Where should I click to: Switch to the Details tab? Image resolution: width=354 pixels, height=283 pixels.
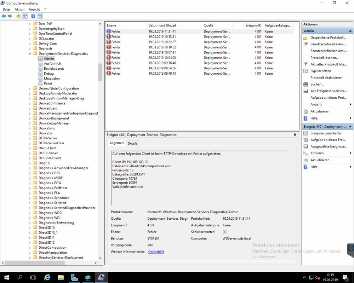(132, 143)
